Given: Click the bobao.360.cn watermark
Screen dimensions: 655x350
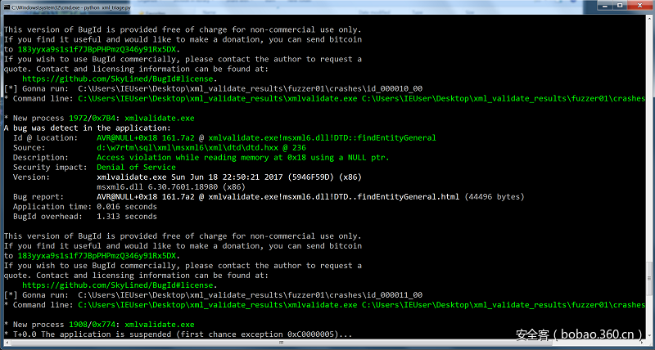Looking at the screenshot, I should tap(578, 334).
